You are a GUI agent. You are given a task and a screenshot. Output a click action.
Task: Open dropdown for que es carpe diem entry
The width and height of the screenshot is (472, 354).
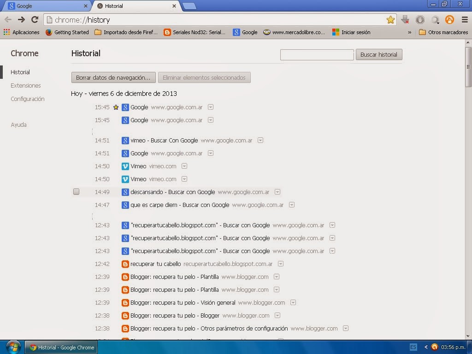point(292,205)
